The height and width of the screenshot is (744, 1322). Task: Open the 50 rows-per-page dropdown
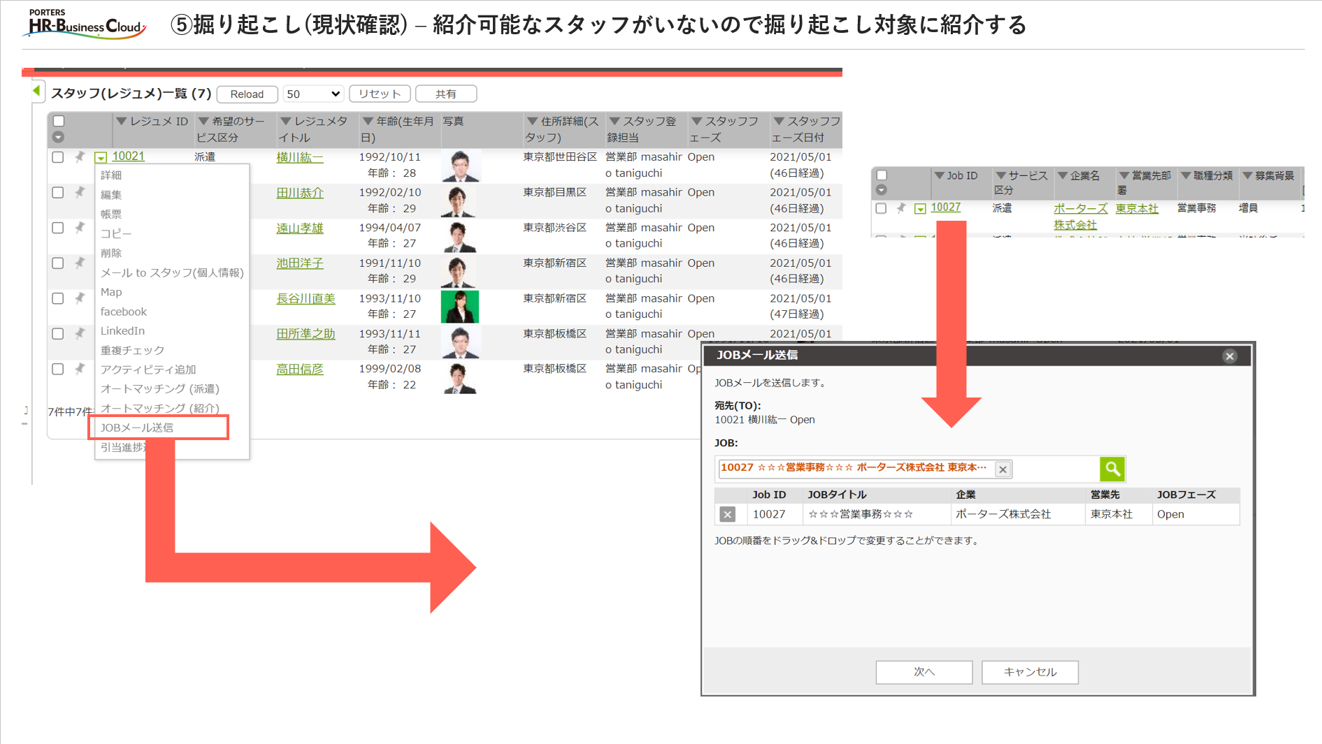coord(312,94)
